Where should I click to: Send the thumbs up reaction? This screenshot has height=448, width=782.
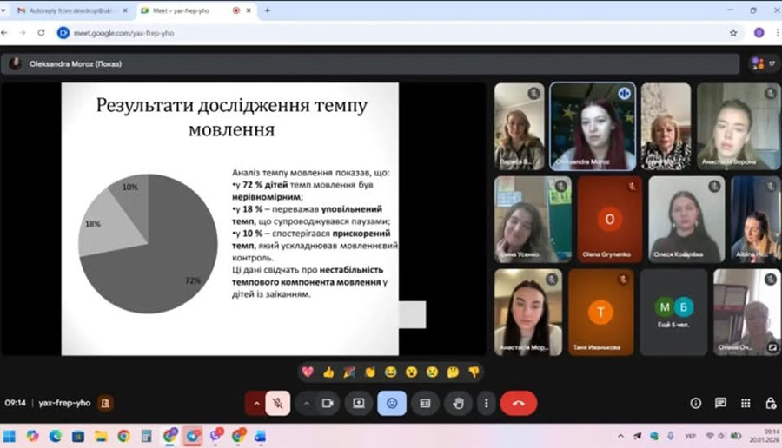328,372
